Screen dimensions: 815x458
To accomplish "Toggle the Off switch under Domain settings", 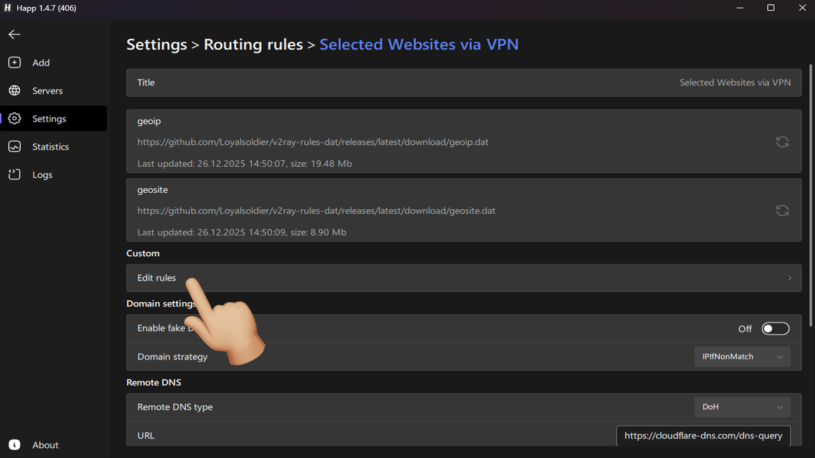I will tap(775, 328).
